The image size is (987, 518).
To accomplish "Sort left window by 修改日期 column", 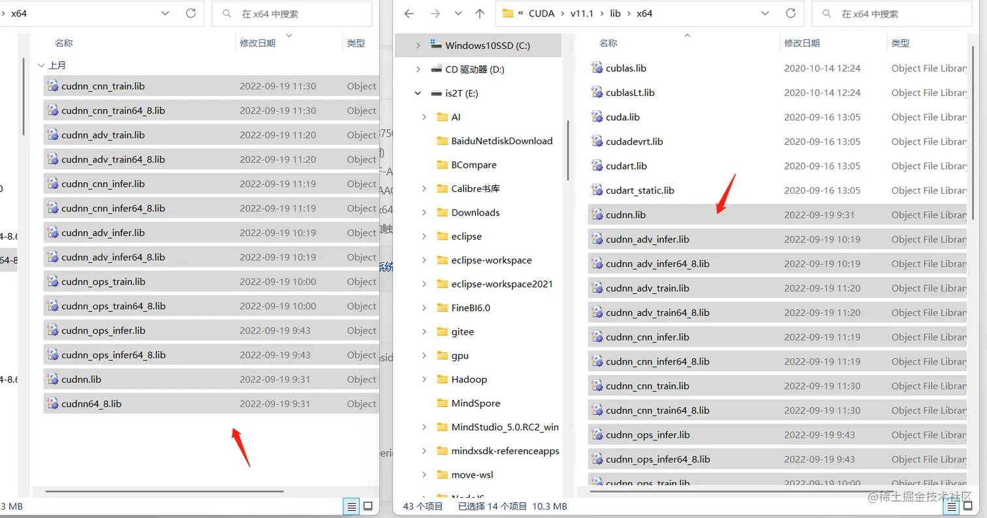I will [257, 43].
